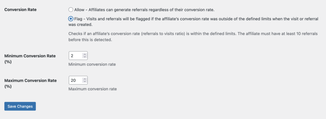Select the Flag conversion rate radio button
Viewport: 326px width, 119px height.
tap(71, 19)
